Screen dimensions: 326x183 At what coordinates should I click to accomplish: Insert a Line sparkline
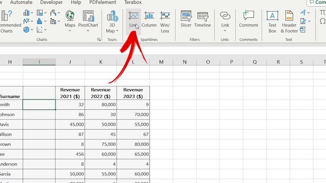click(133, 21)
